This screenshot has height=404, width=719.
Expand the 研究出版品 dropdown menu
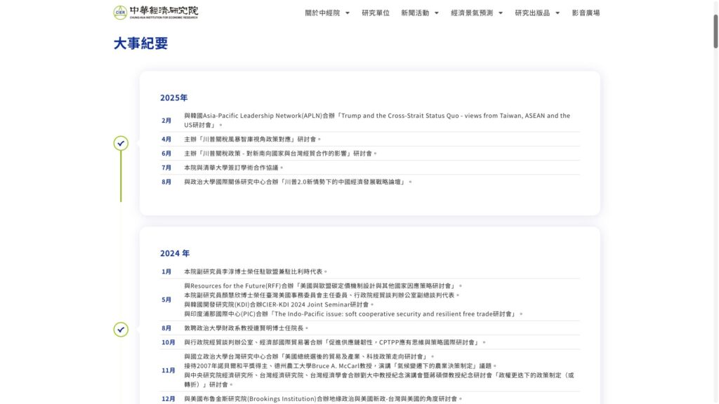tap(537, 13)
